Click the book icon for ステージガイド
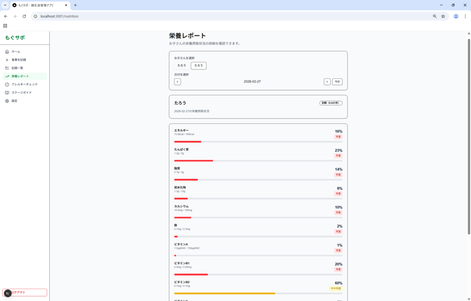471x301 pixels. pyautogui.click(x=7, y=93)
